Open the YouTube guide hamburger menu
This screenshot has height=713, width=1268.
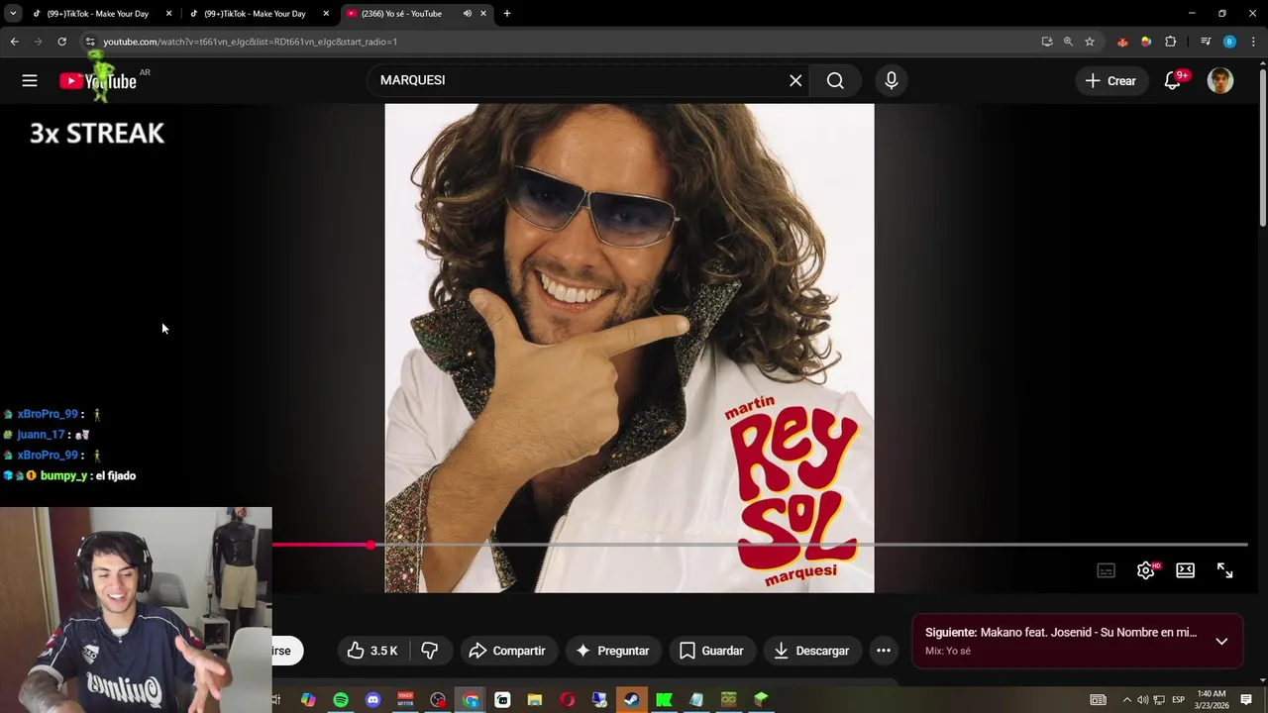click(30, 81)
